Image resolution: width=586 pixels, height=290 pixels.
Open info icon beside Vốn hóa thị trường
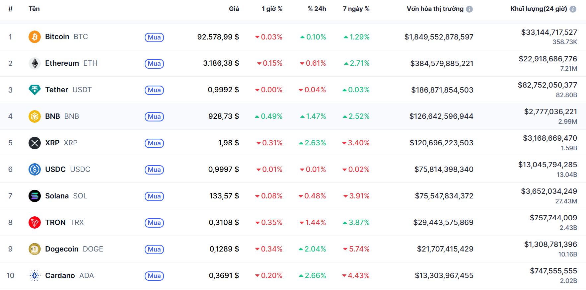[x=469, y=9]
